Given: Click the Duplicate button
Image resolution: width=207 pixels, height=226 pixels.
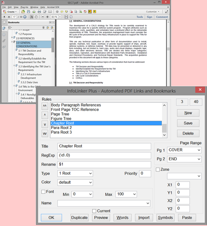Looking at the screenshot, I should pos(80,217).
